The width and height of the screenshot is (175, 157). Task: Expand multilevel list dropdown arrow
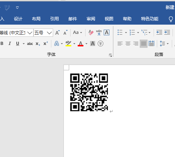pos(149,32)
